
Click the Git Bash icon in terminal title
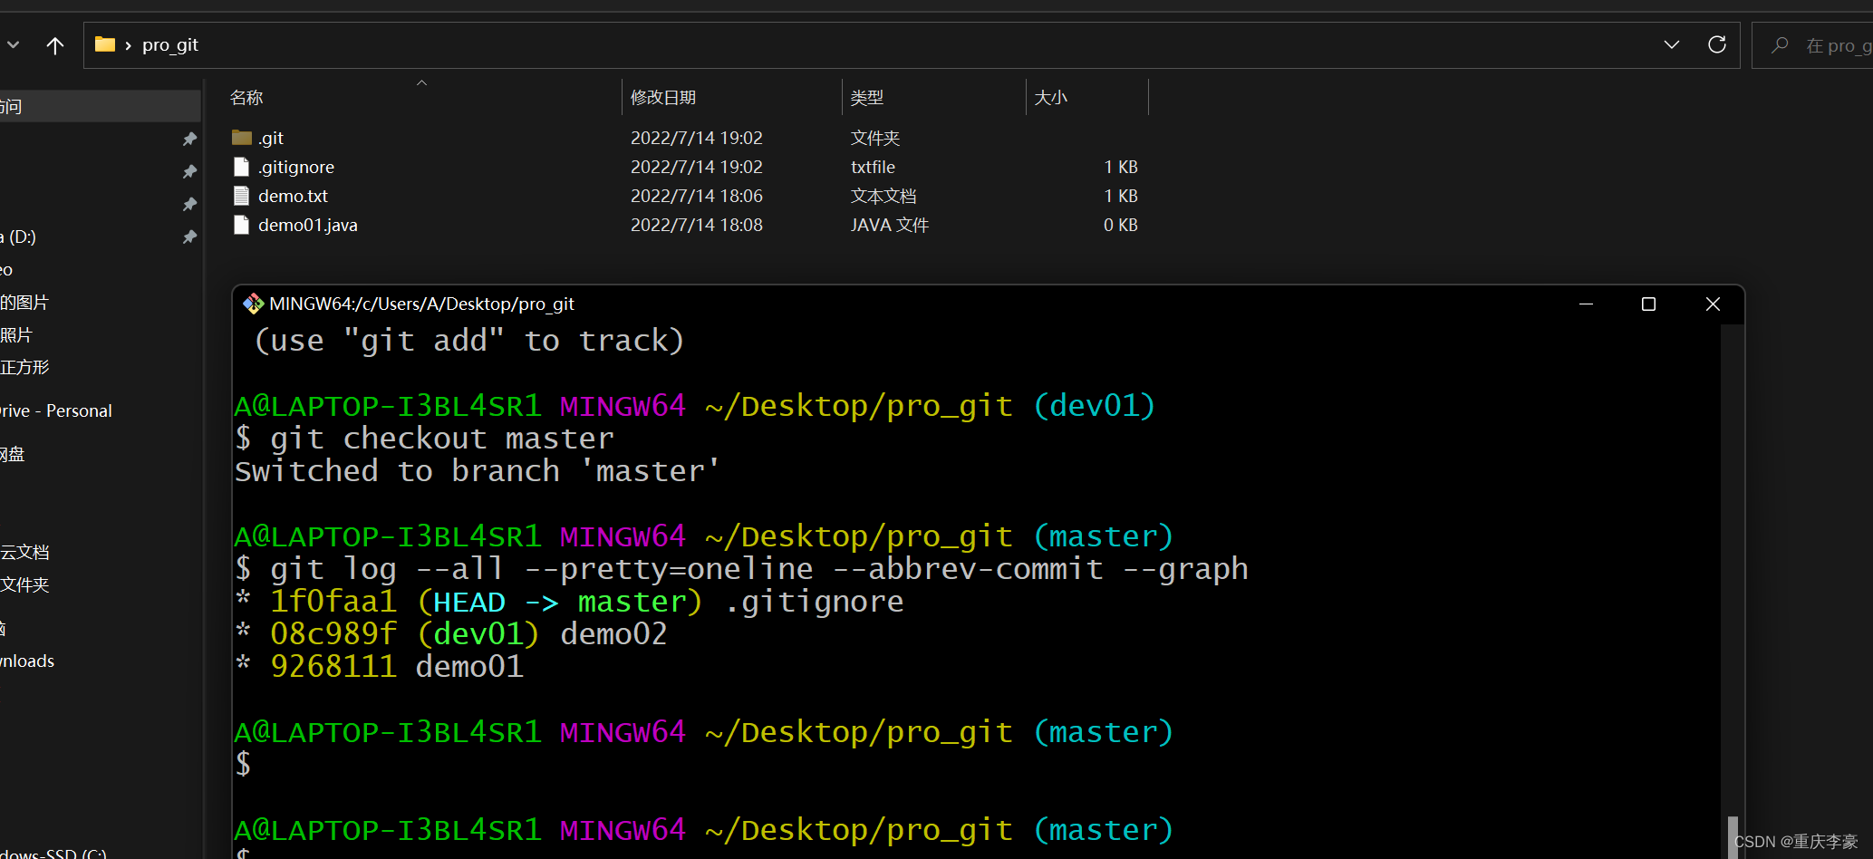click(x=253, y=304)
